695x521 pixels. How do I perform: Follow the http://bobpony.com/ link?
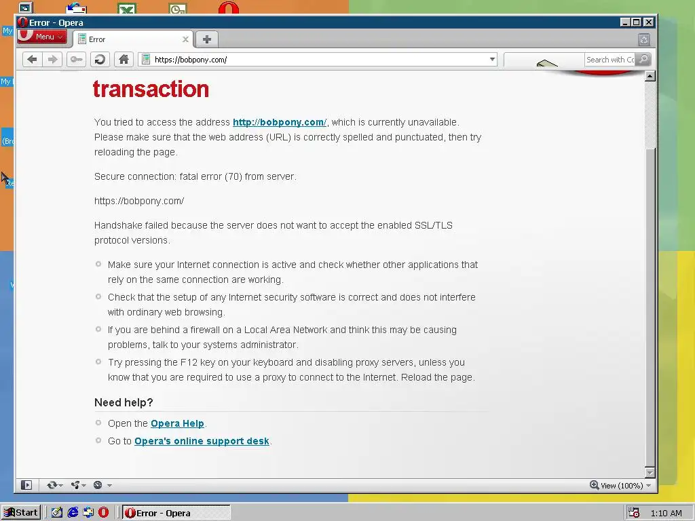[x=280, y=122]
